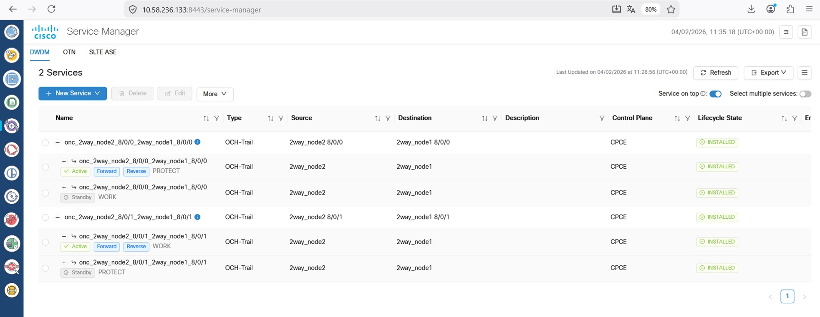
Task: Open the green document list sidebar icon
Action: [x=12, y=102]
